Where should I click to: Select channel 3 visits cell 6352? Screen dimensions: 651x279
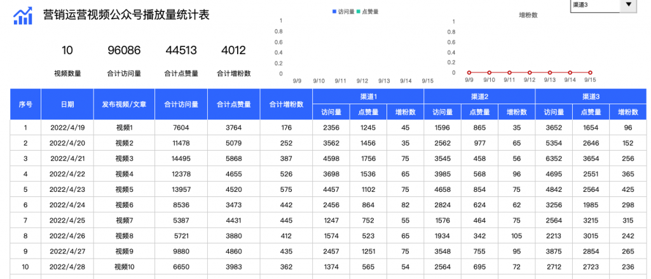(554, 159)
